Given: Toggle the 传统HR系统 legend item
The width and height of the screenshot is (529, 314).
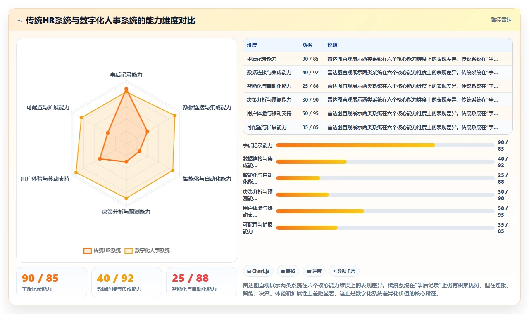Looking at the screenshot, I should tap(102, 250).
